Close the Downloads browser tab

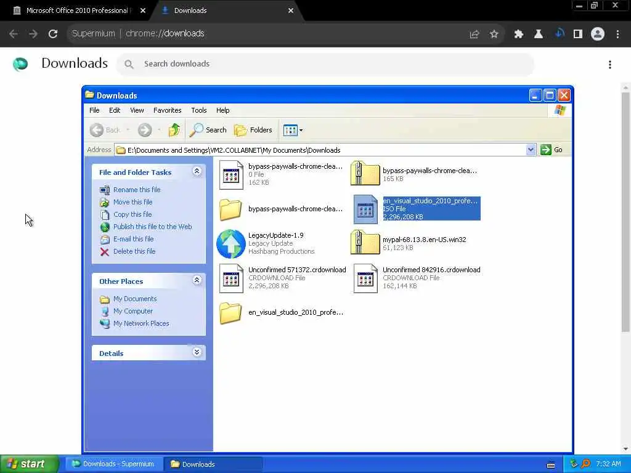(x=291, y=11)
